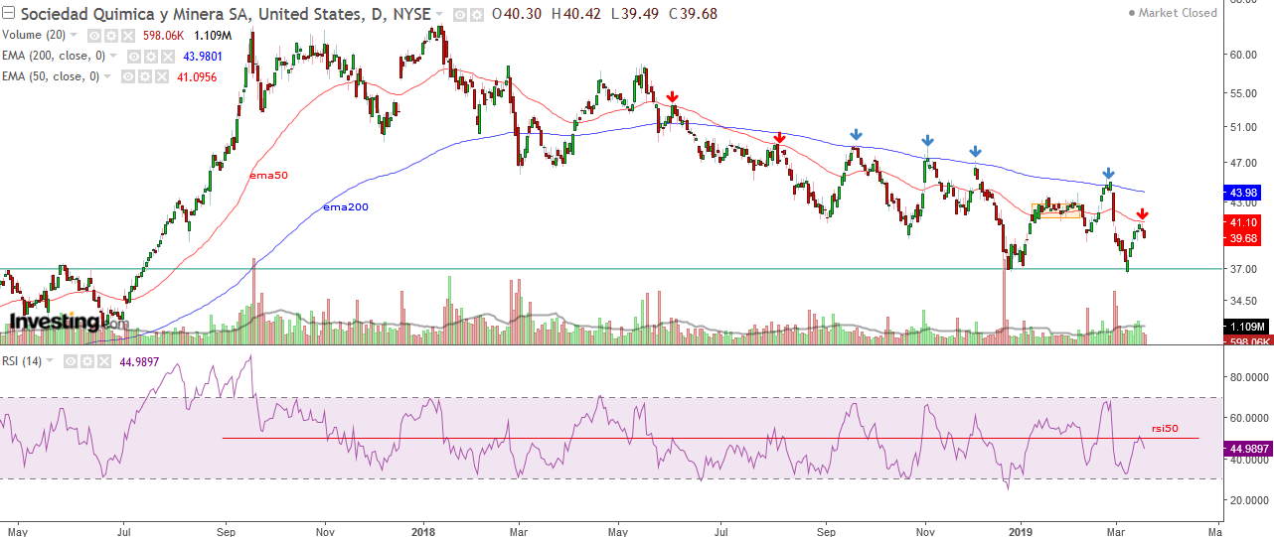Open the Volume (20) indicator dropdown arrow

coord(74,35)
